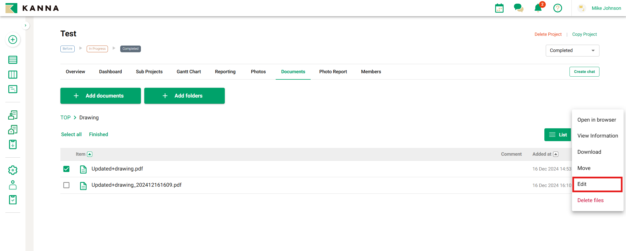Click the help question mark icon

point(558,8)
